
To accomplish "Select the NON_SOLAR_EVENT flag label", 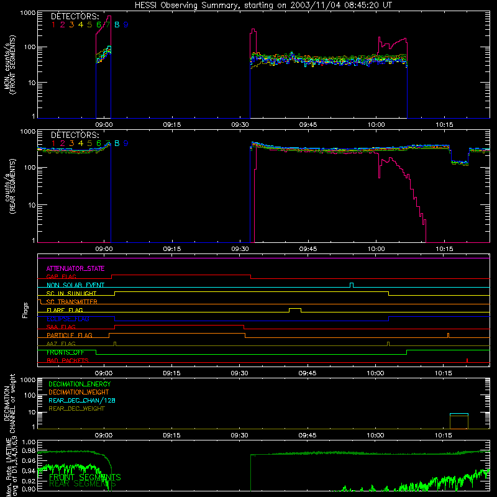I will pos(75,285).
